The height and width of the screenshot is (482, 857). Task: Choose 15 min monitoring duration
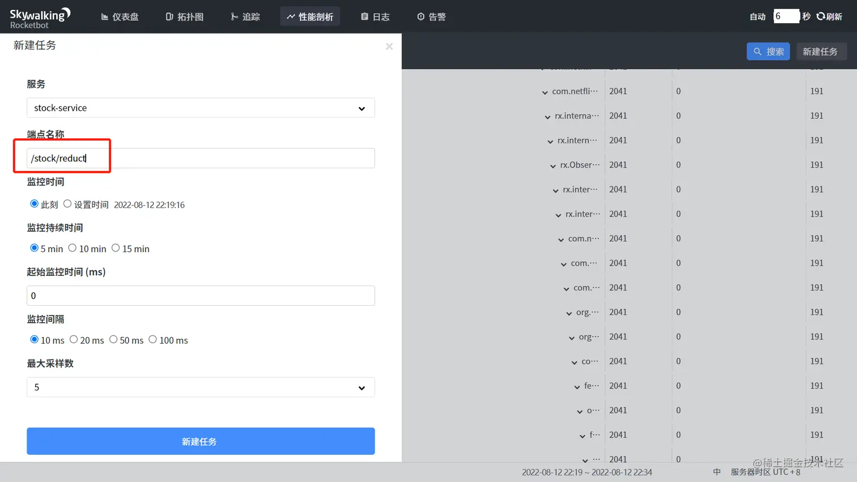tap(116, 248)
